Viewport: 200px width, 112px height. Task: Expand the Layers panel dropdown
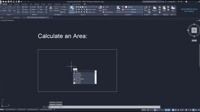83,15
